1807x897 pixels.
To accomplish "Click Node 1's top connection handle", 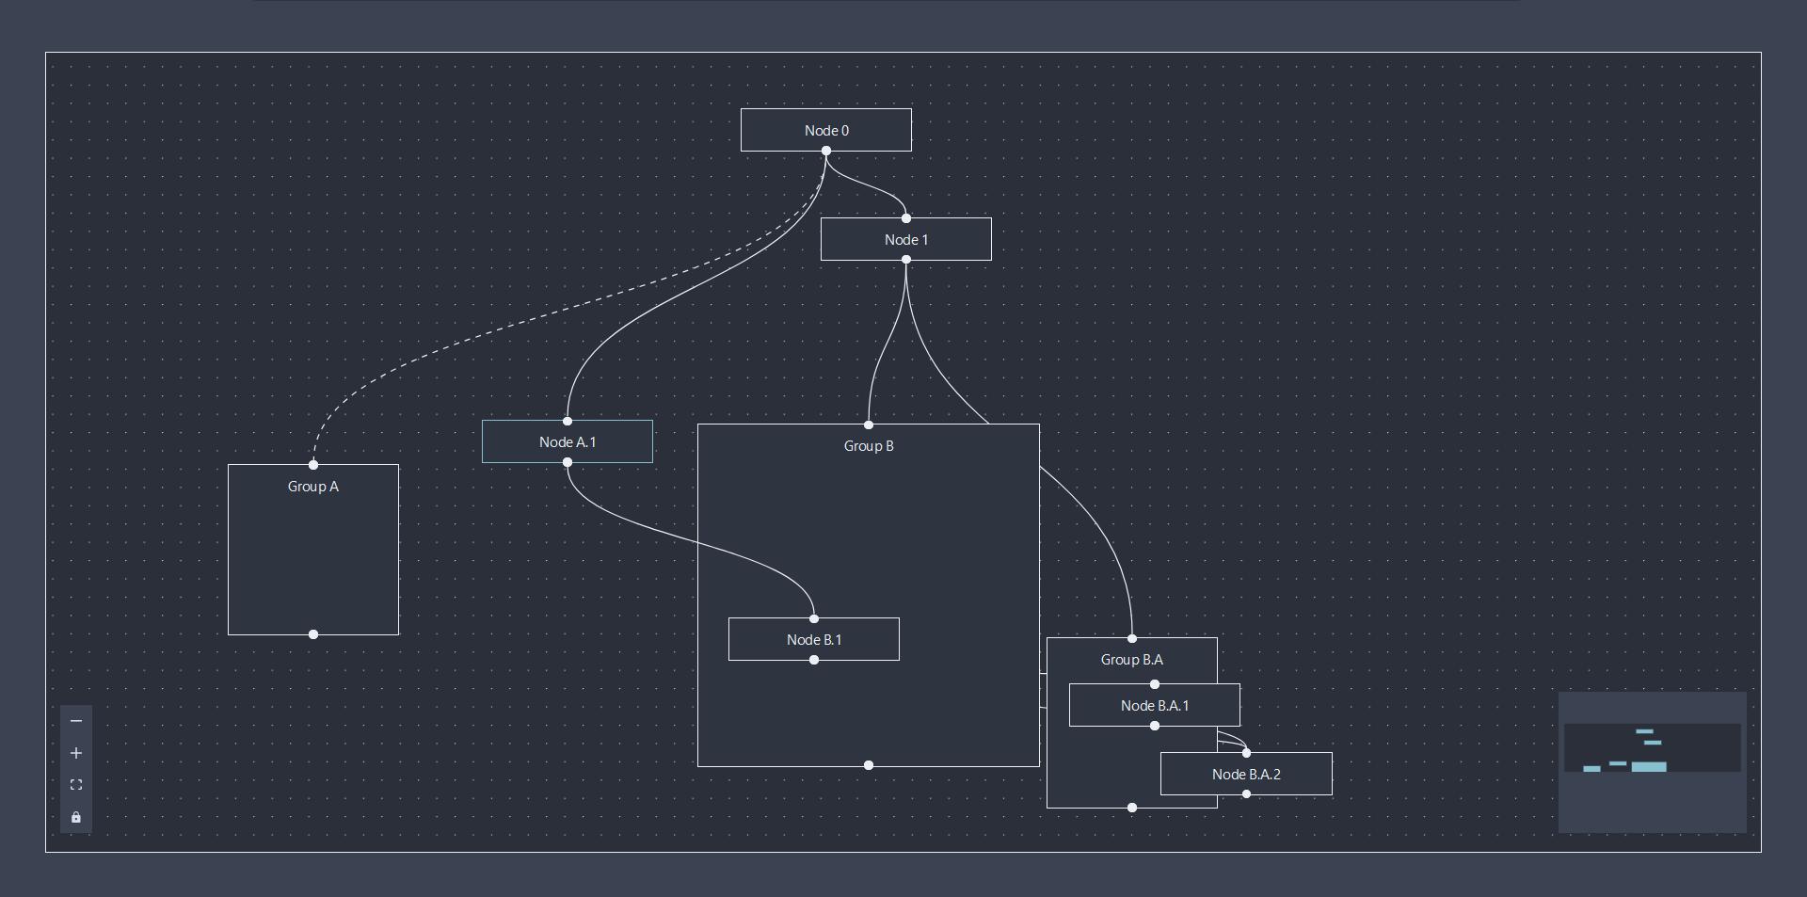I will click(x=906, y=218).
